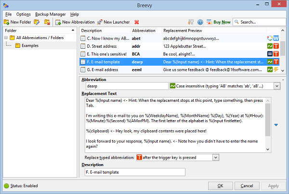289x194 pixels.
Task: Click the Breevy app icon in title bar
Action: (x=6, y=5)
